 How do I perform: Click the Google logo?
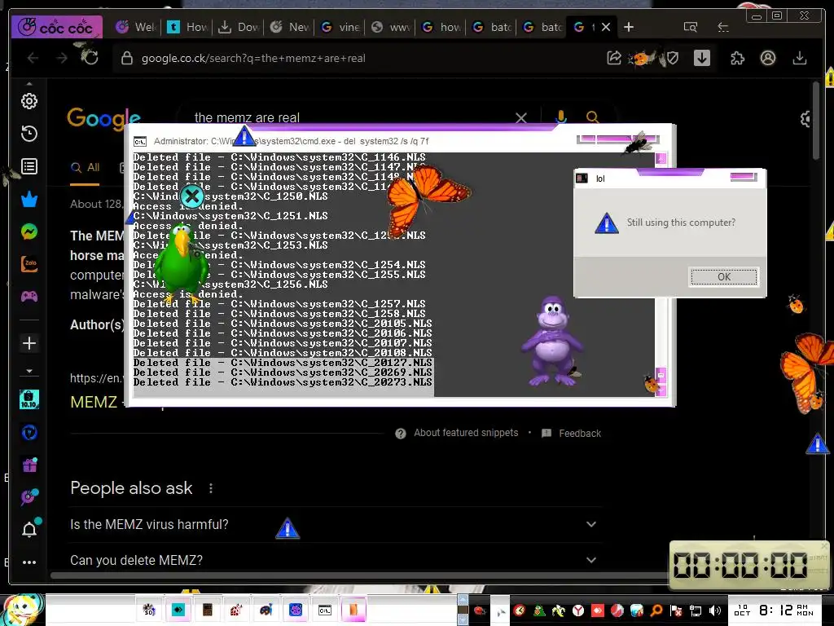tap(103, 118)
